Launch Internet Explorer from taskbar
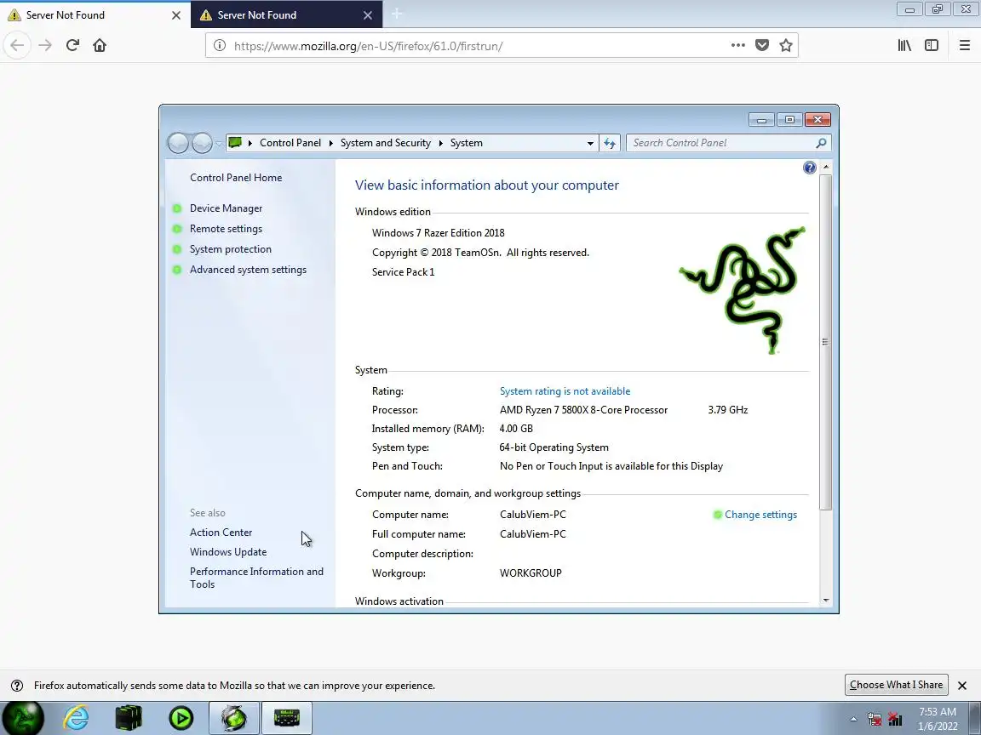The width and height of the screenshot is (981, 735). point(77,717)
